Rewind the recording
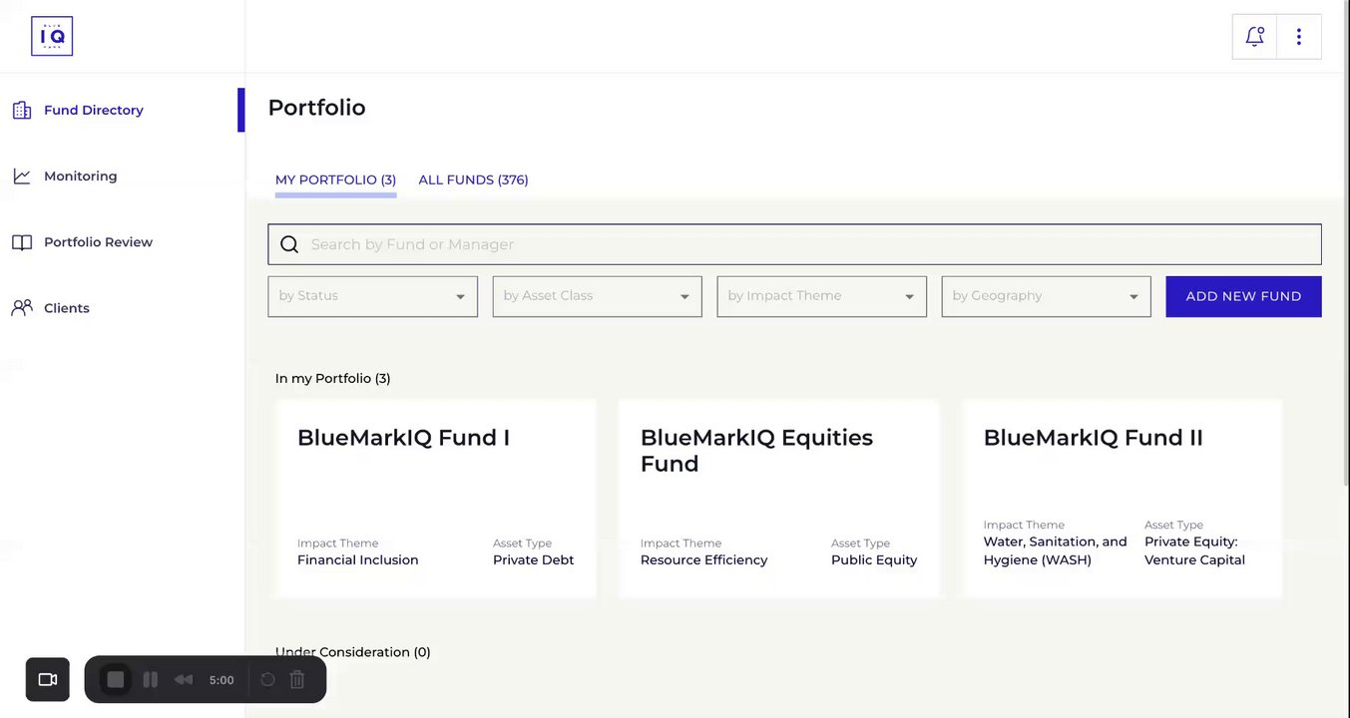 [x=184, y=679]
